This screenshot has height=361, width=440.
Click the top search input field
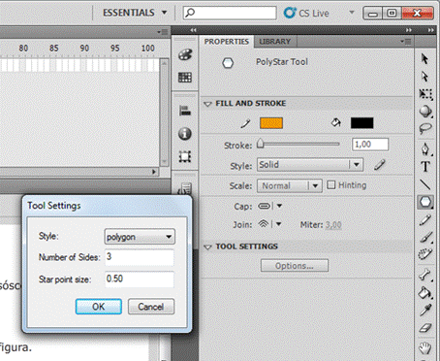tap(230, 13)
